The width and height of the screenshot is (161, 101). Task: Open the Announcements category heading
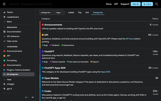coord(53,25)
